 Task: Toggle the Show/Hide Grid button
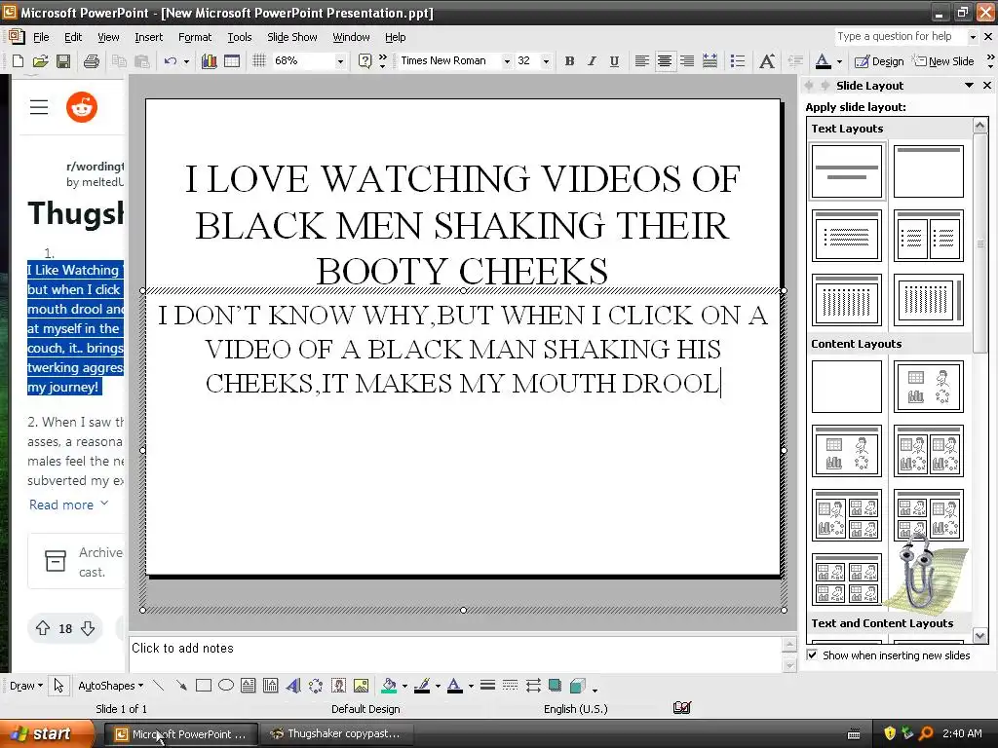tap(258, 61)
